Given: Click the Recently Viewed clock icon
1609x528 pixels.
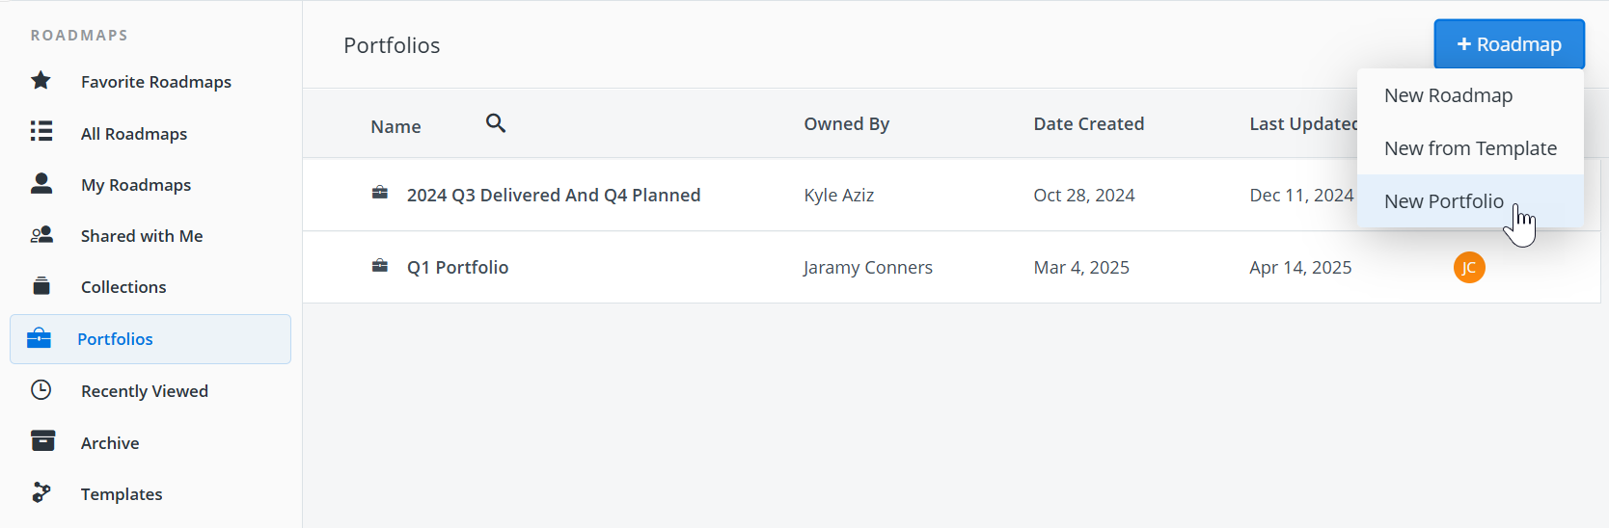Looking at the screenshot, I should 41,390.
